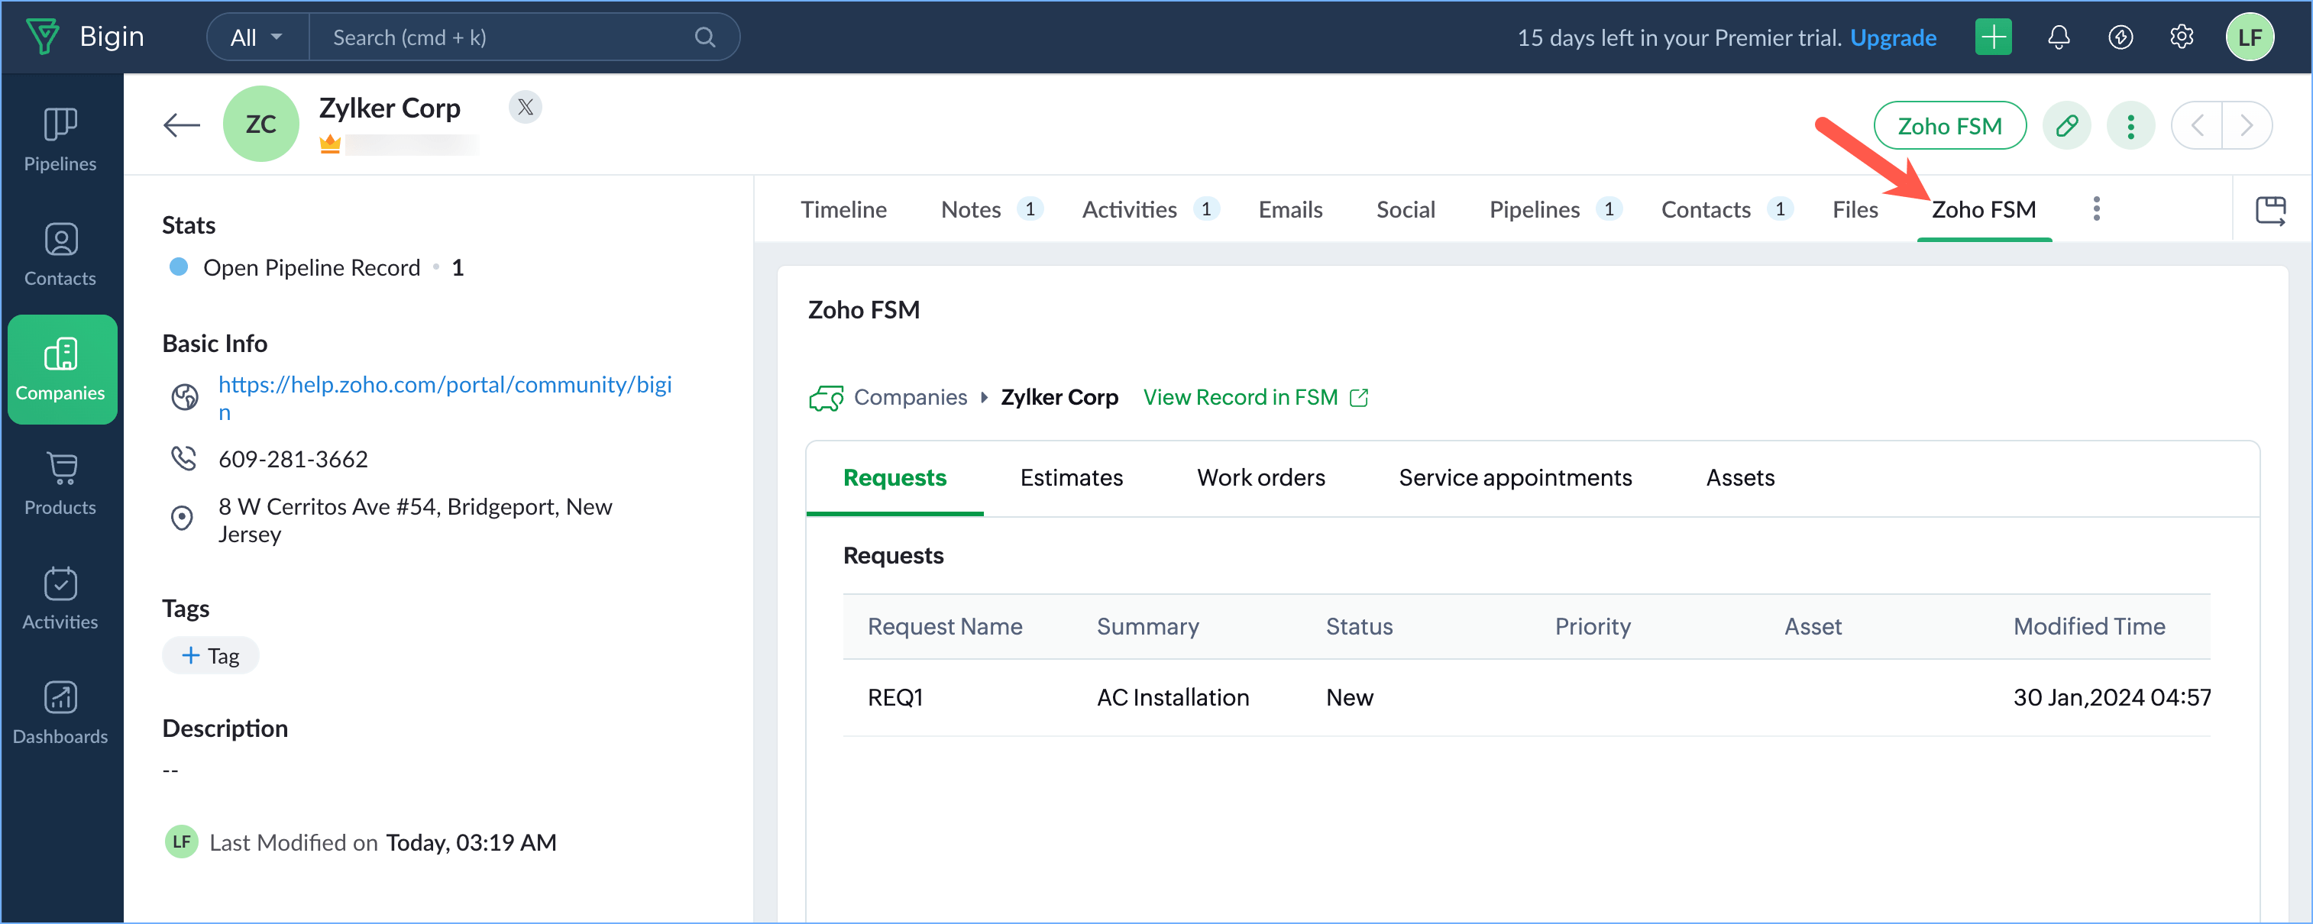This screenshot has height=924, width=2313.
Task: Switch to the Timeline tab
Action: 843,209
